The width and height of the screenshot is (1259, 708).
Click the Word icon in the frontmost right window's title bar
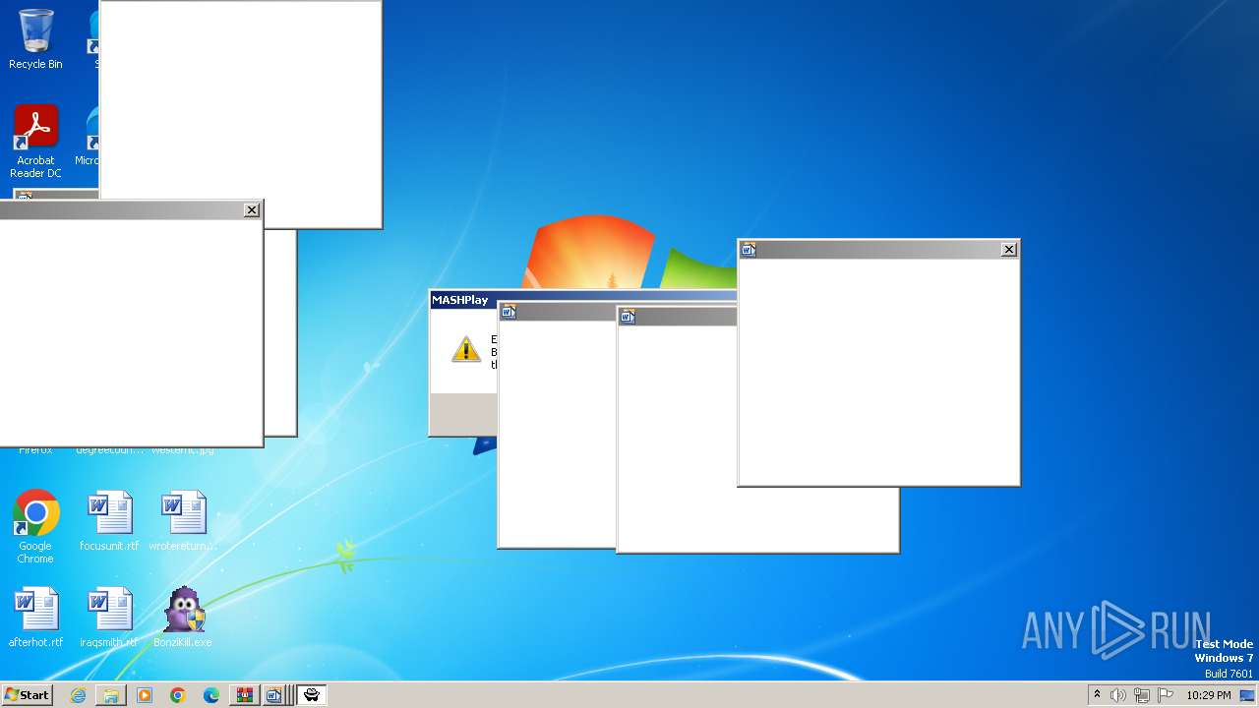[x=749, y=250]
